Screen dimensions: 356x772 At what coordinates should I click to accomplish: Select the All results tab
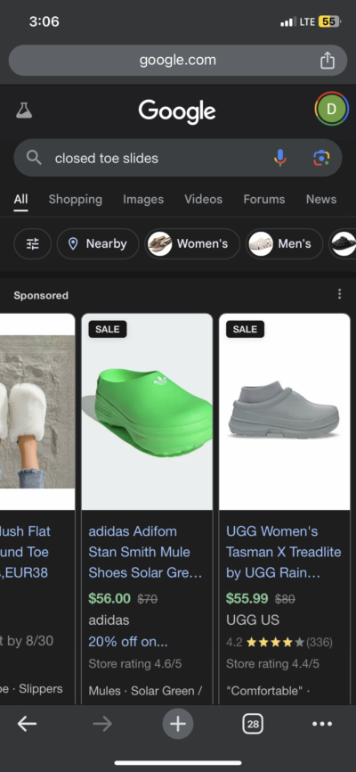click(20, 199)
